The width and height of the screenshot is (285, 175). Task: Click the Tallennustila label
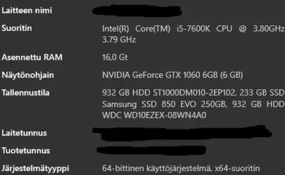pos(26,93)
